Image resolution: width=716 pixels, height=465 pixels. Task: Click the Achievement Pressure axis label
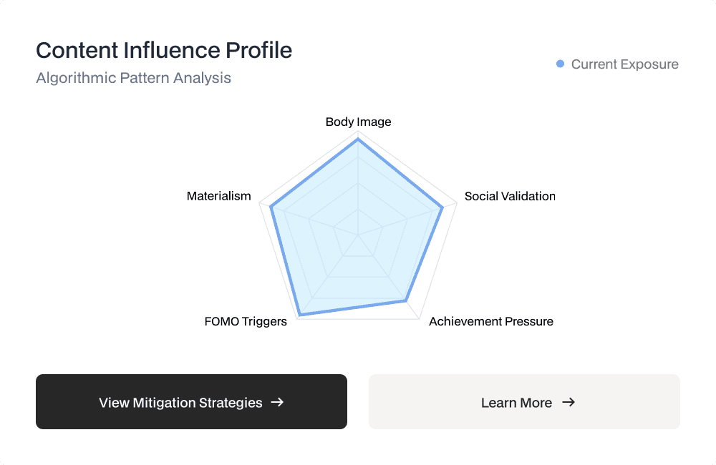click(x=491, y=321)
